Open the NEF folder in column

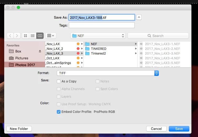[x=110, y=44]
